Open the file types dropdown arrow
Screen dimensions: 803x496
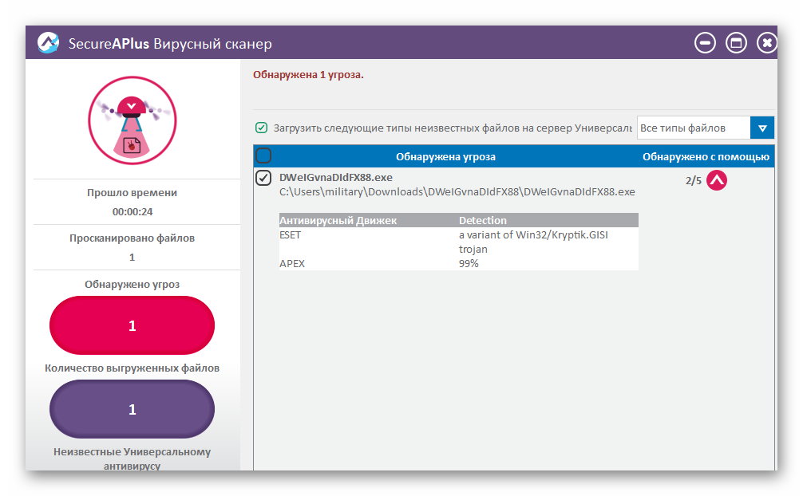point(762,128)
